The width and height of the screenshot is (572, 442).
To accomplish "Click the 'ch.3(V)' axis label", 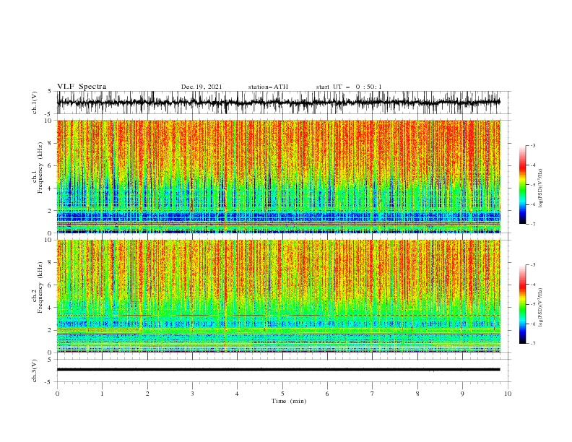I will [x=35, y=370].
